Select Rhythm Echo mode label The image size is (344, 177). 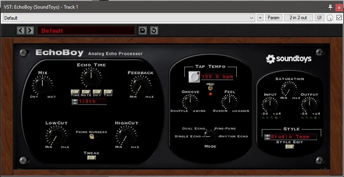(x=234, y=137)
